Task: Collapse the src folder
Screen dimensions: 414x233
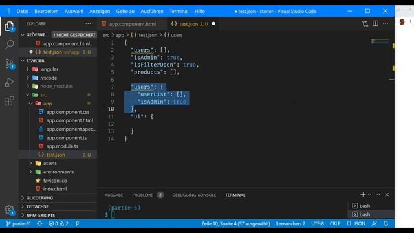Action: pos(27,95)
